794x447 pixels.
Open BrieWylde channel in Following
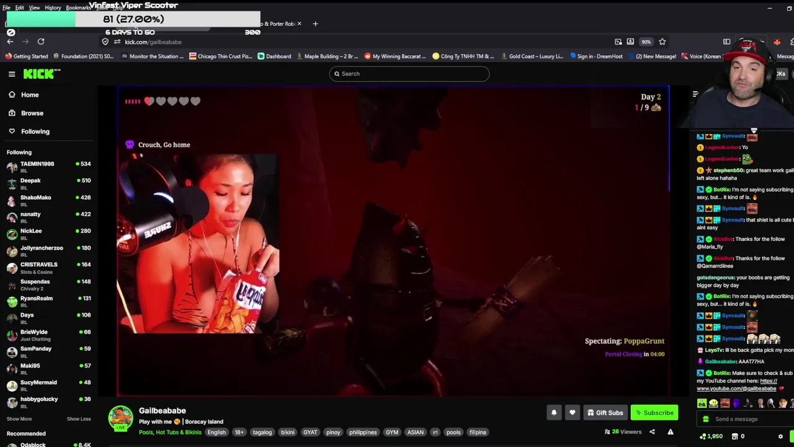point(48,335)
